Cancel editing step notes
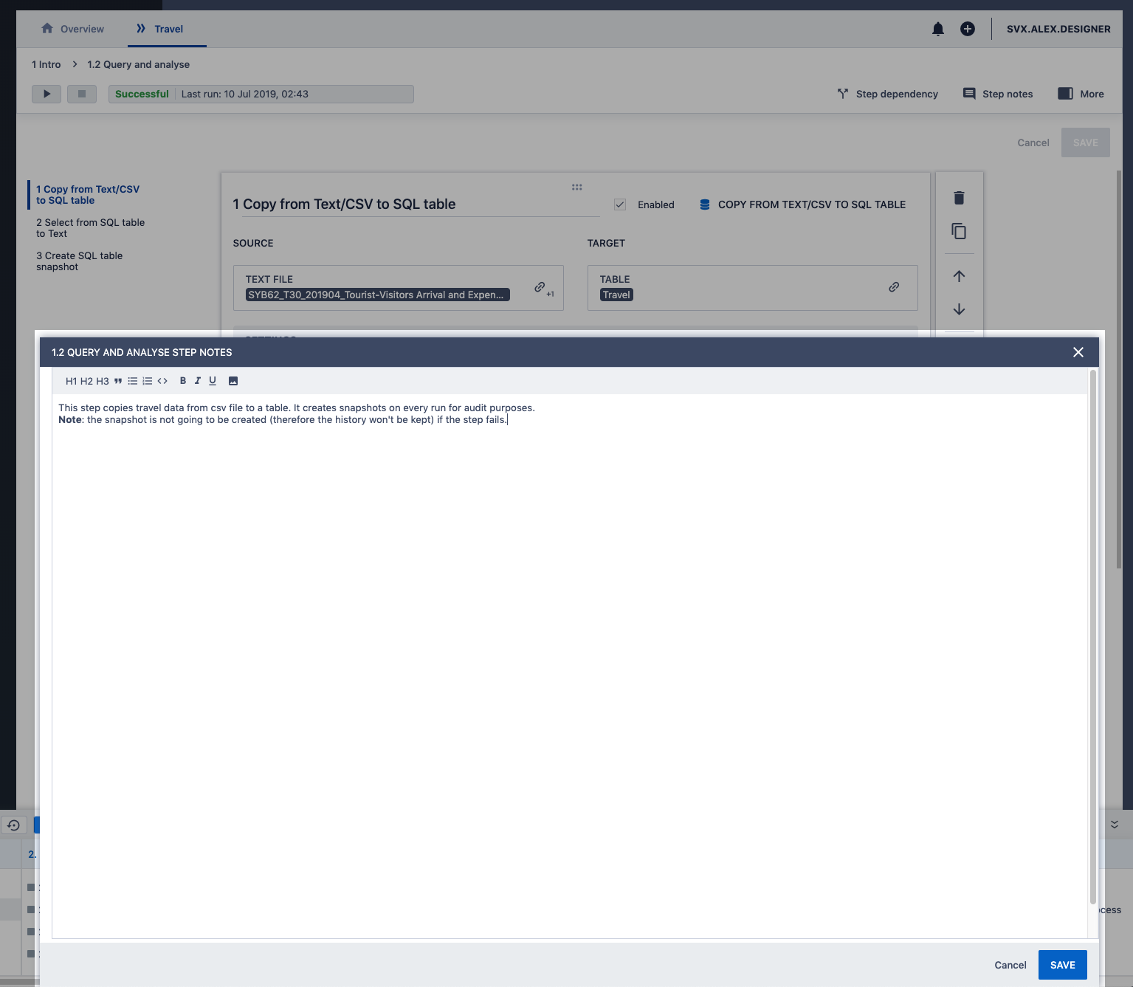Image resolution: width=1133 pixels, height=987 pixels. point(1010,965)
